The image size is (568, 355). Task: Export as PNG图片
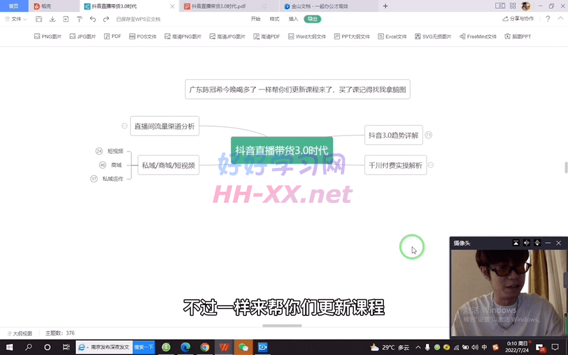[x=48, y=37]
